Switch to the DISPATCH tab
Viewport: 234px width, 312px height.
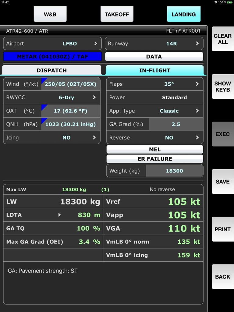coord(51,70)
